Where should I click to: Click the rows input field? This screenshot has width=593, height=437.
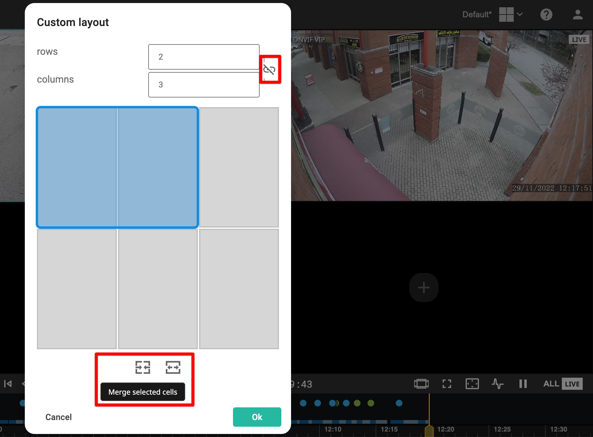(x=204, y=57)
